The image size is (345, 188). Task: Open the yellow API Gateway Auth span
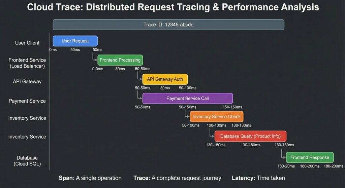pos(165,79)
